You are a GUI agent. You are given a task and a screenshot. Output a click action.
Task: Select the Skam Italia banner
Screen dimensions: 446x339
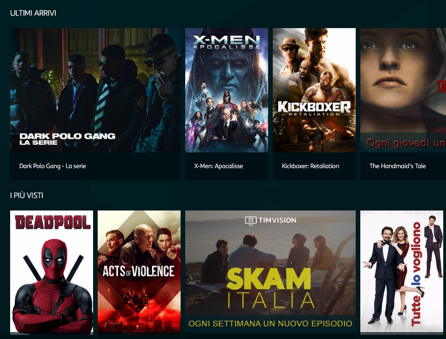[x=270, y=271]
